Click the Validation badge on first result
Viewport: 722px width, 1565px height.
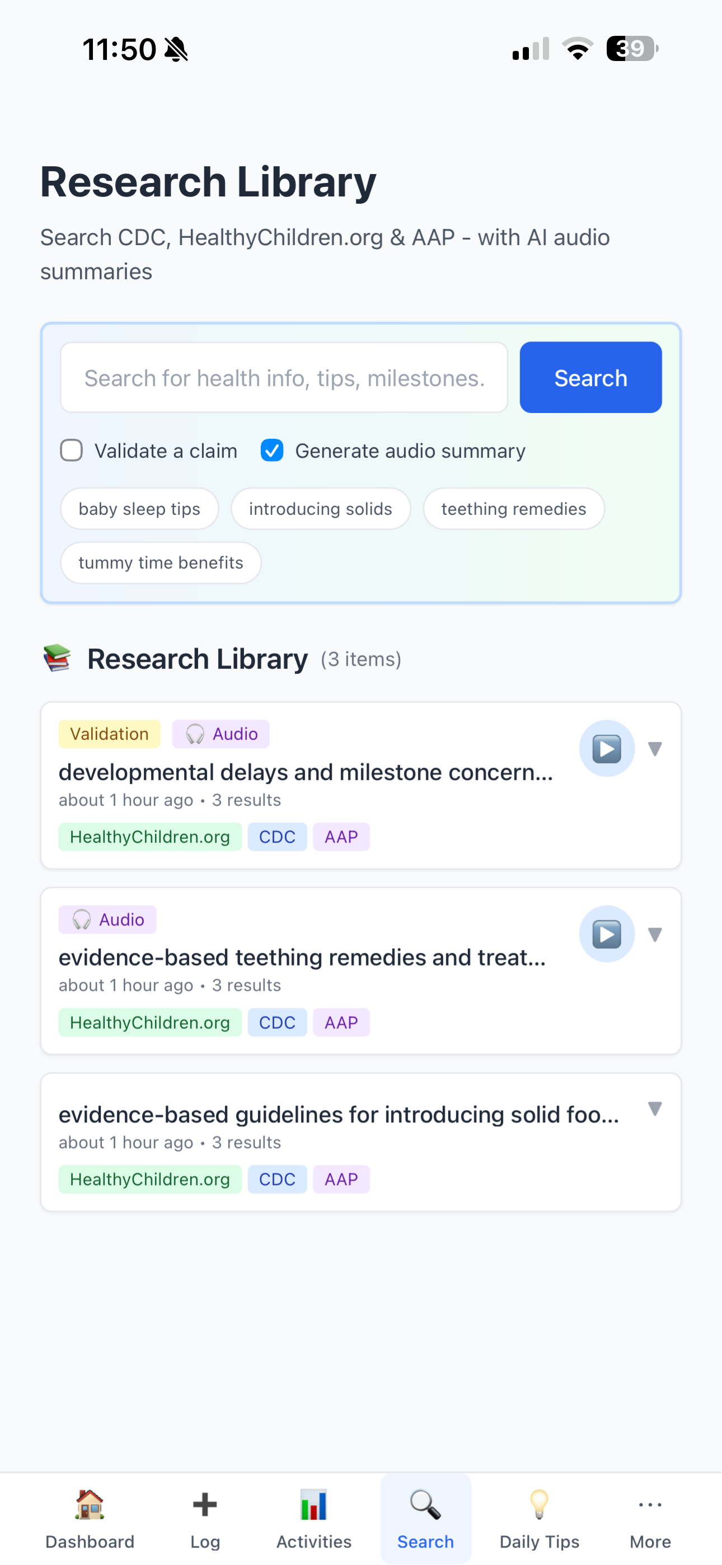109,733
